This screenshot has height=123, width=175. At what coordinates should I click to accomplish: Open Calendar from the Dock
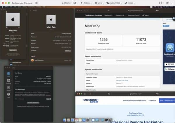pos(76,120)
